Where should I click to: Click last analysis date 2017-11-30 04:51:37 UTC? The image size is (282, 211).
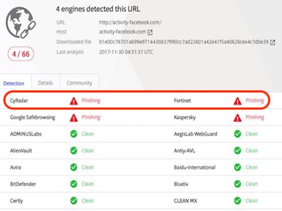126,52
